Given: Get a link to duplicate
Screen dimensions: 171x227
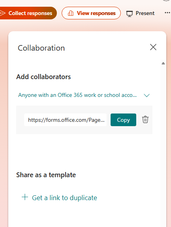Looking at the screenshot, I should (64, 198).
